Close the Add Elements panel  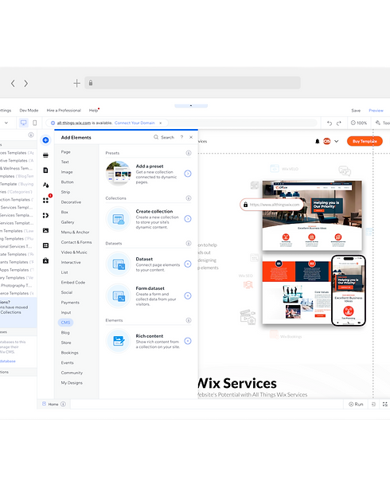[191, 137]
